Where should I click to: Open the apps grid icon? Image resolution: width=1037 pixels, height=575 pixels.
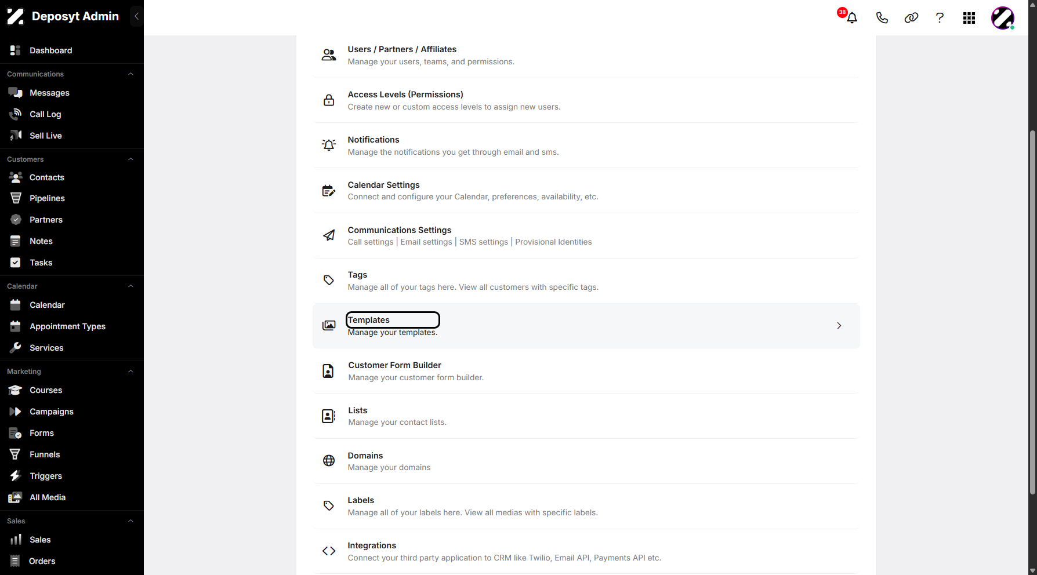point(969,18)
